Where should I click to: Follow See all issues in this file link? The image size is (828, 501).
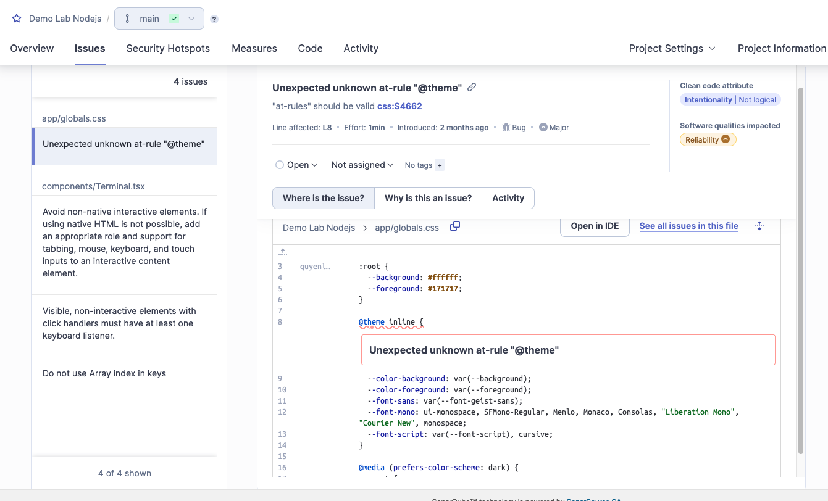point(688,226)
